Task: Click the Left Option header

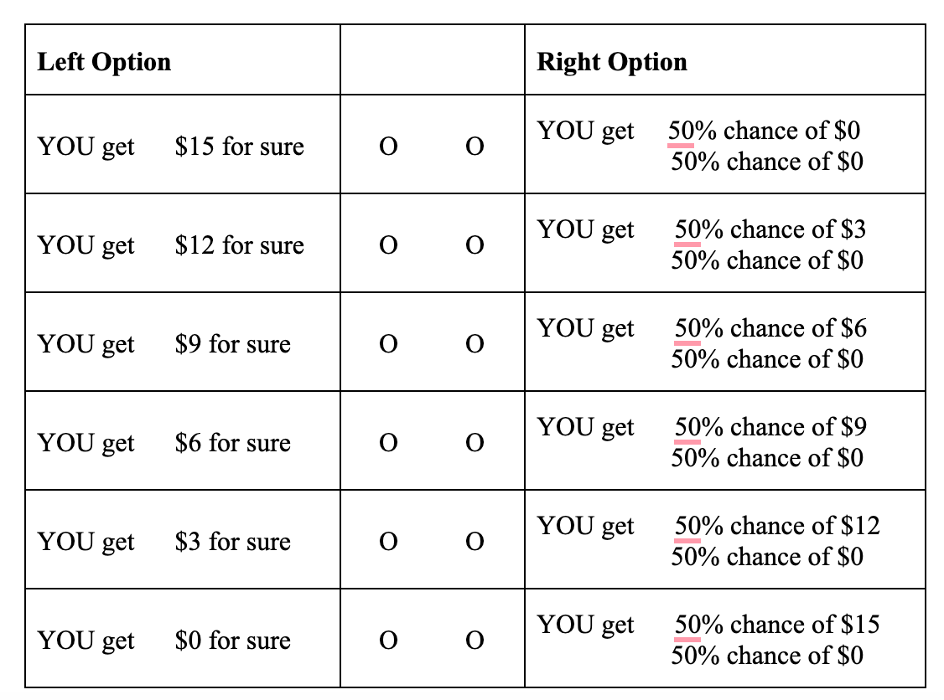Action: tap(104, 62)
